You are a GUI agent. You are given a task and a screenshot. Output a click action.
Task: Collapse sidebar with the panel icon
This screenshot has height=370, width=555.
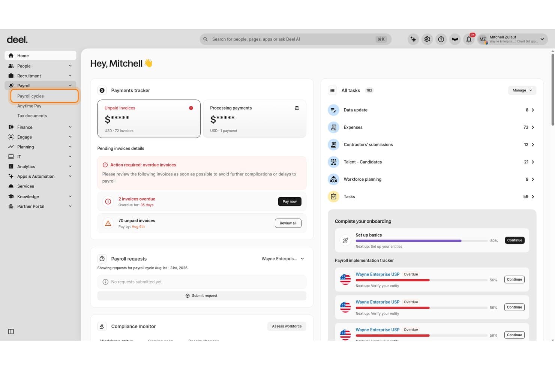tap(11, 331)
